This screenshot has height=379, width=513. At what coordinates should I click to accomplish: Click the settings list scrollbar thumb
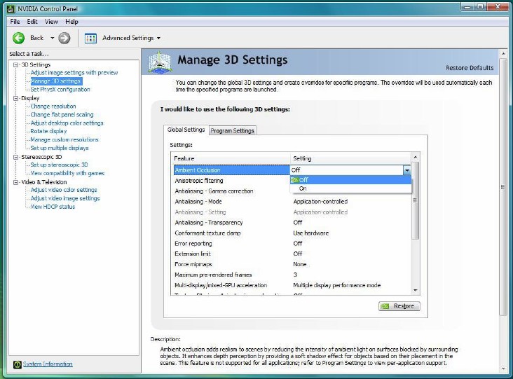(416, 200)
